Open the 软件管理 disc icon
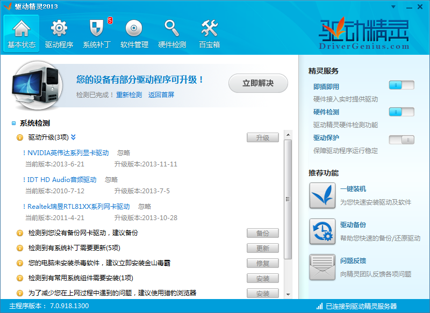The width and height of the screenshot is (430, 313). 134,28
